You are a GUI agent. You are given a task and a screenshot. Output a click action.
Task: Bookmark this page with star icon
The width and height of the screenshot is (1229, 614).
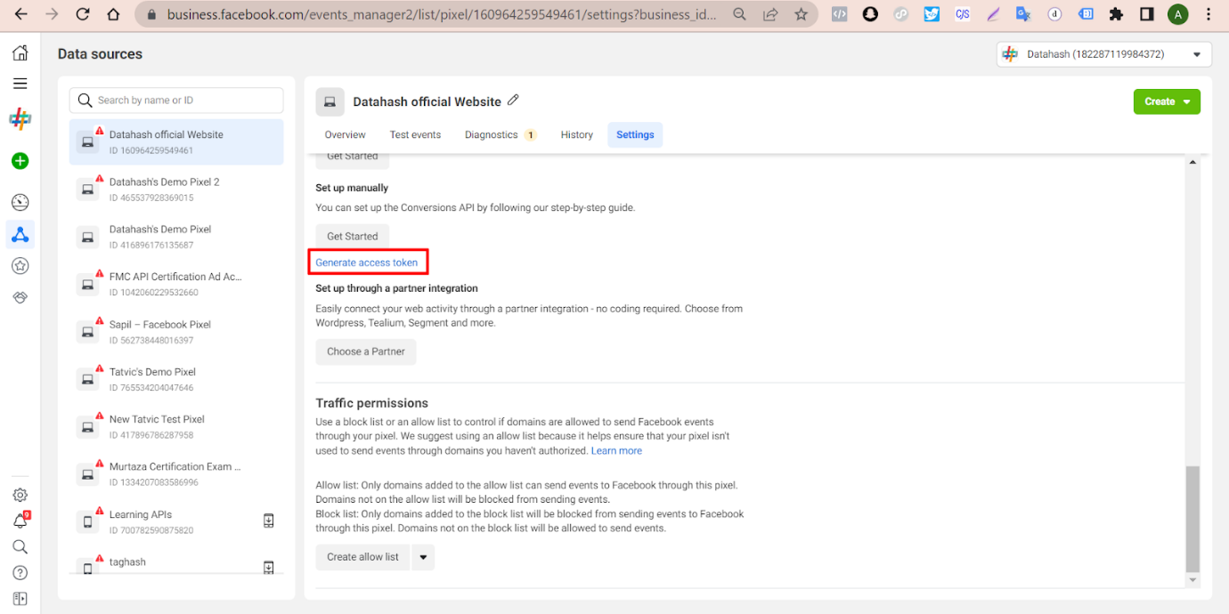click(x=801, y=14)
